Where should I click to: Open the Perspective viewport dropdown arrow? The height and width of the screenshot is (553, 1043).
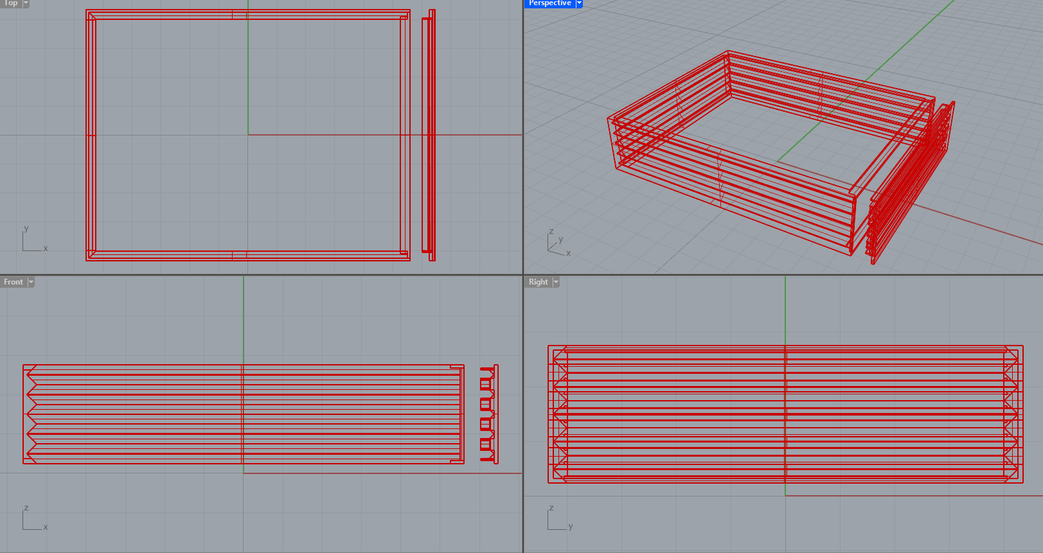(579, 3)
